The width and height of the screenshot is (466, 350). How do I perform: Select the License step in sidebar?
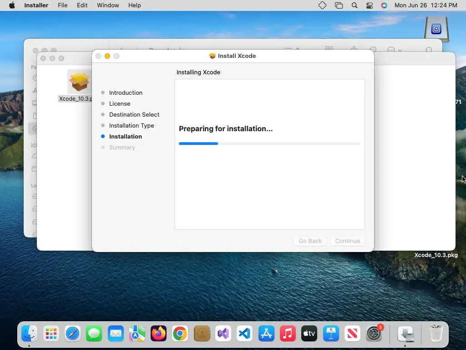(x=120, y=103)
